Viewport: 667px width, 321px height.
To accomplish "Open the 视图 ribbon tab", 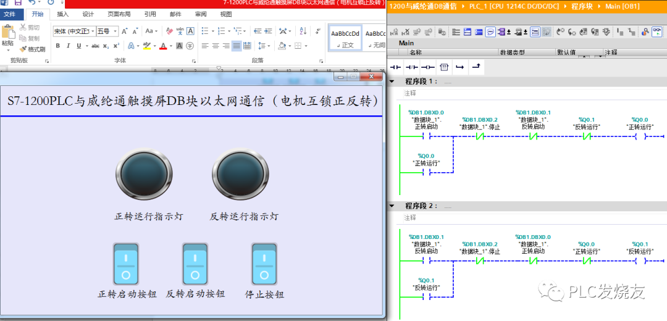I will [226, 14].
